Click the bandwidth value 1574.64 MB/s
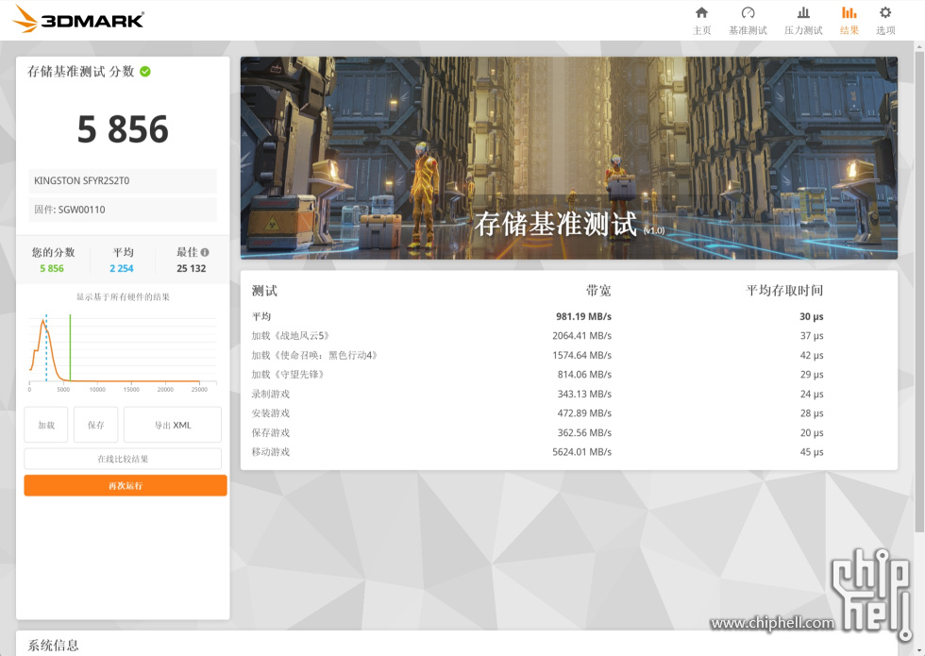This screenshot has width=925, height=656. coord(581,355)
